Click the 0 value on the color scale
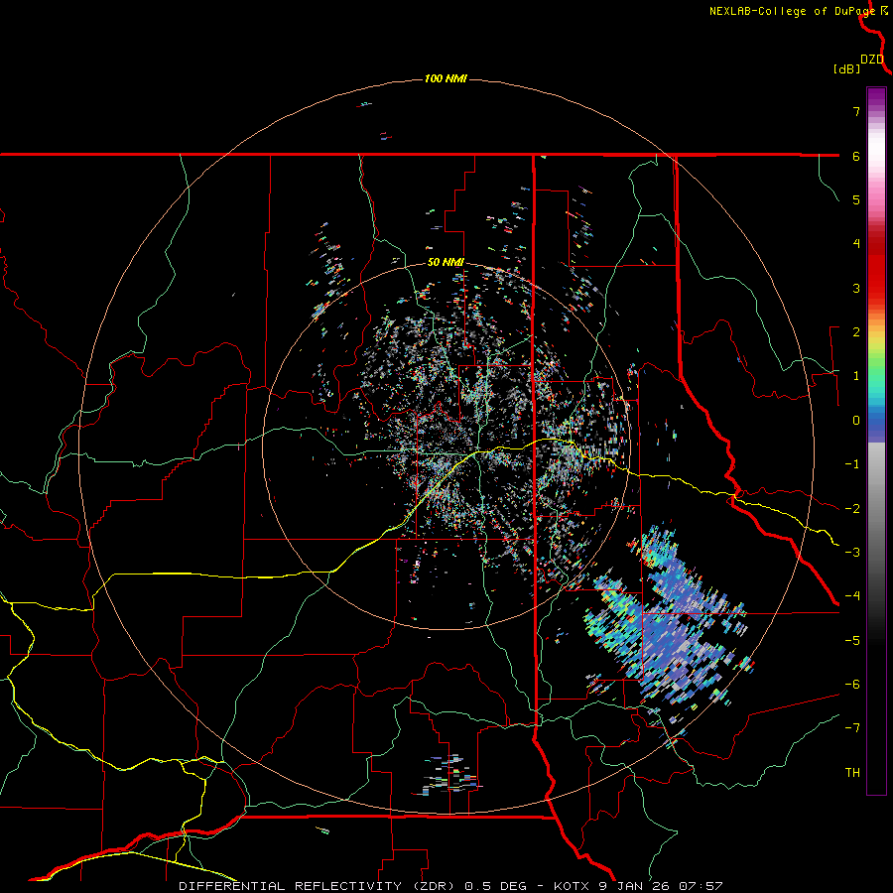 point(856,421)
